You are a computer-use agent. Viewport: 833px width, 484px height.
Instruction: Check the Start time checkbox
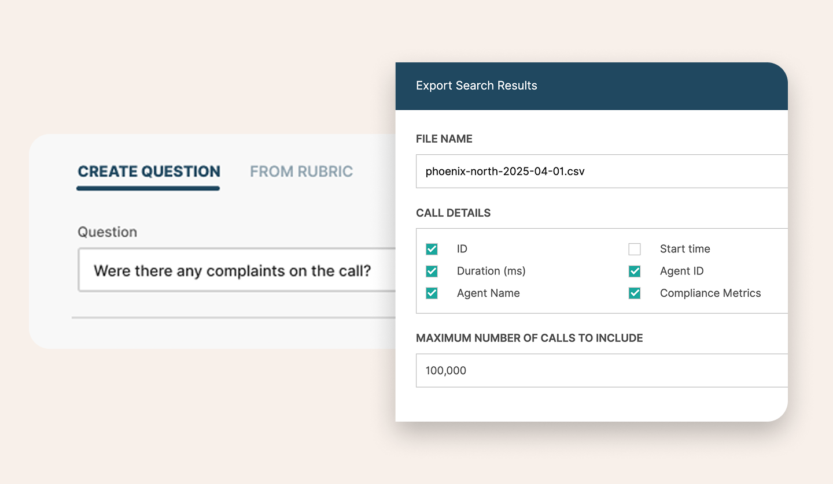coord(635,249)
